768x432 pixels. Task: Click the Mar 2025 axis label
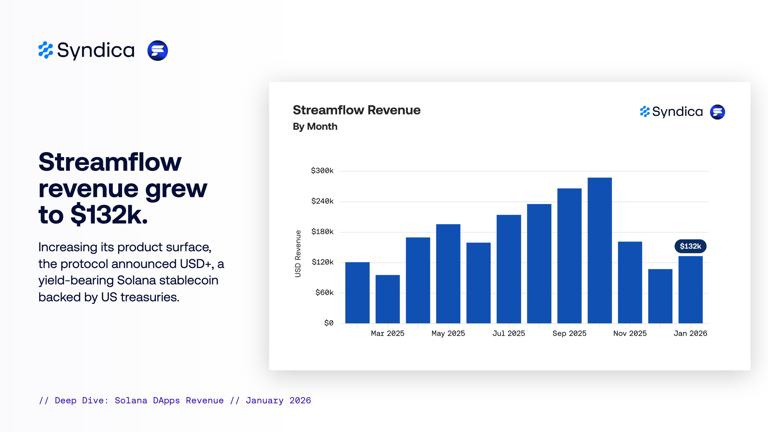pos(387,333)
